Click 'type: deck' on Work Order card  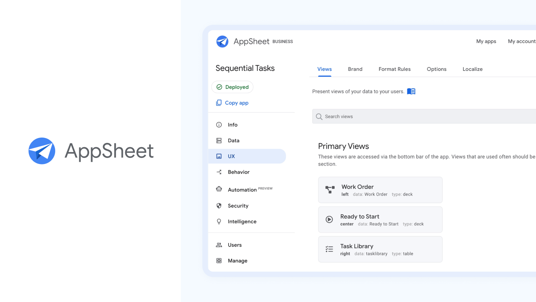pyautogui.click(x=402, y=194)
